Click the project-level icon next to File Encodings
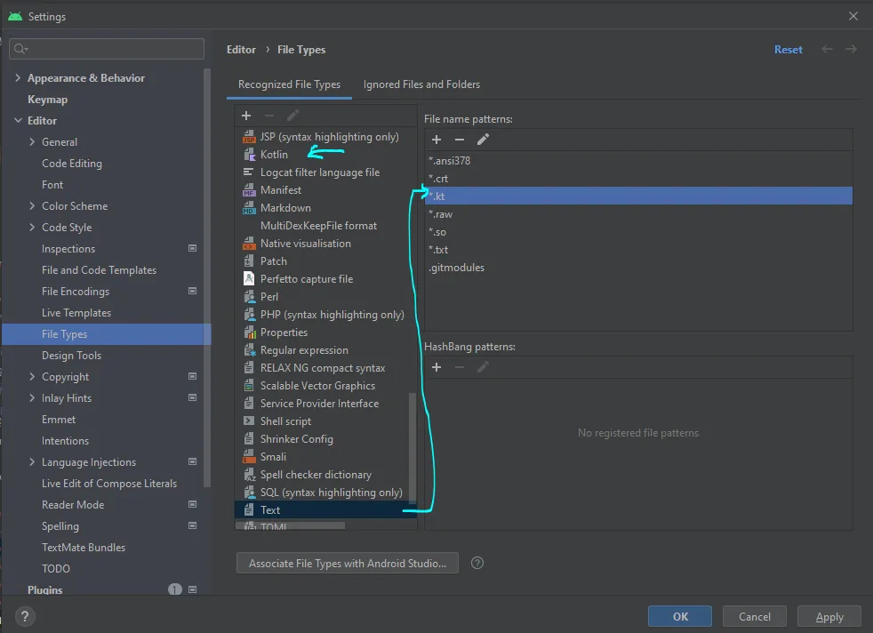 (193, 292)
